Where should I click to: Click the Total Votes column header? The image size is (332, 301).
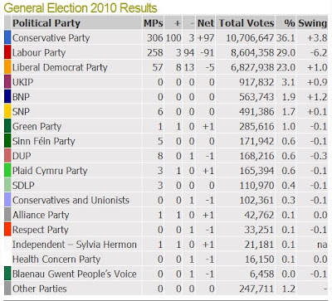click(x=247, y=23)
